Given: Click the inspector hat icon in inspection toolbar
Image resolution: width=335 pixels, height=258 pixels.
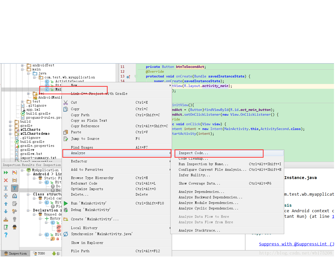Looking at the screenshot, I should pos(15,227).
